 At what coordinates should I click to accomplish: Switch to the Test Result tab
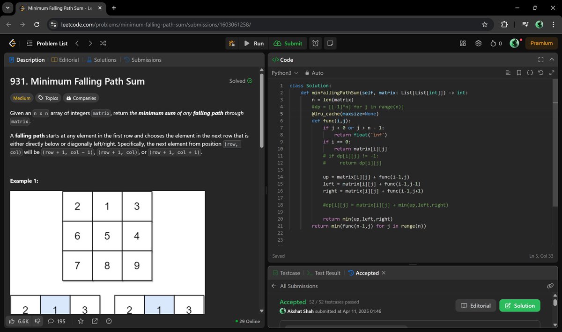click(x=323, y=273)
